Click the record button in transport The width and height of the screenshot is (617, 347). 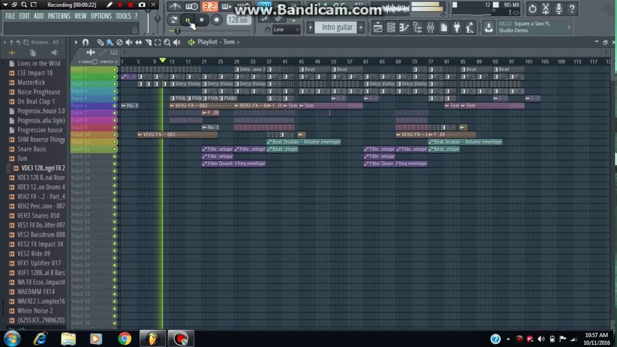click(x=216, y=20)
